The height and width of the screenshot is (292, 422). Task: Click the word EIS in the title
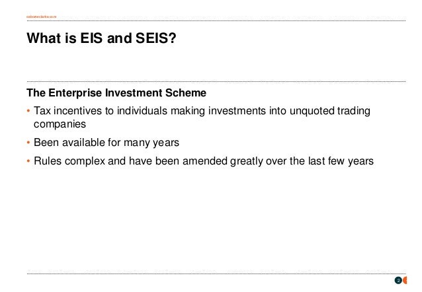click(91, 38)
